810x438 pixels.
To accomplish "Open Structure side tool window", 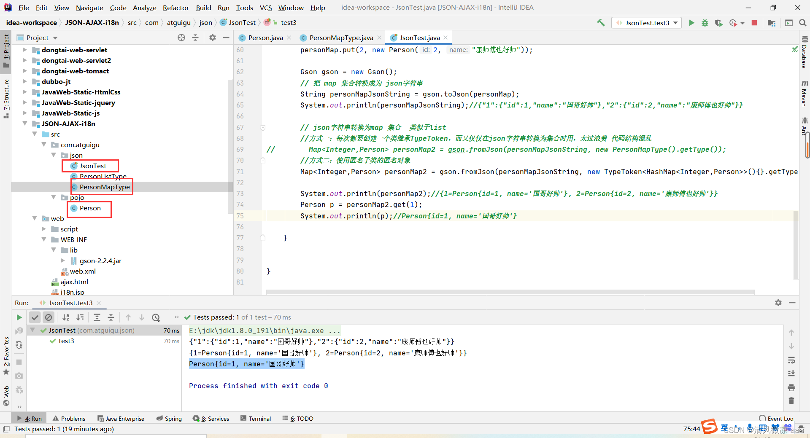I will pos(6,99).
